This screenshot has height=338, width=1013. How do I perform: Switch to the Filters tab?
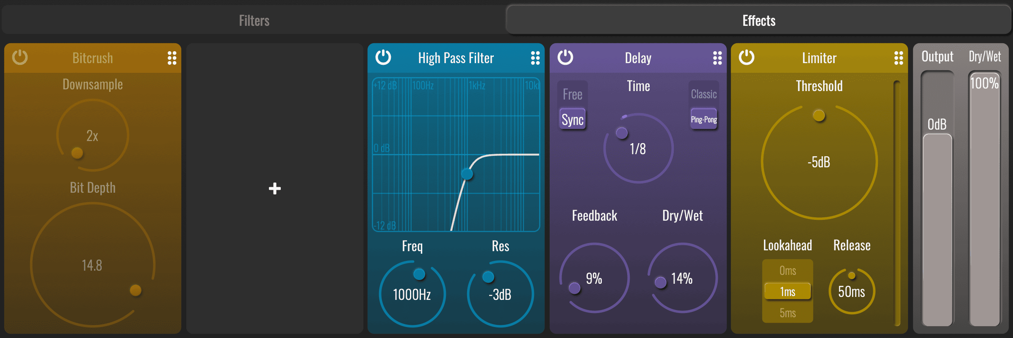tap(254, 20)
